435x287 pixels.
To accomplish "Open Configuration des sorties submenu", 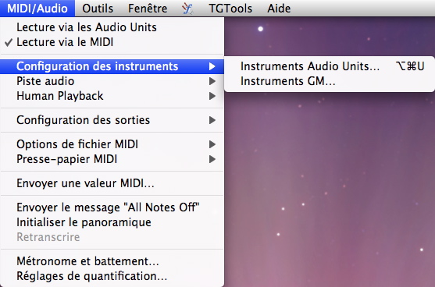I will point(112,120).
